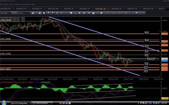Click the 1.36090 current price tag
Viewport: 169px width, 105px height.
165,61
